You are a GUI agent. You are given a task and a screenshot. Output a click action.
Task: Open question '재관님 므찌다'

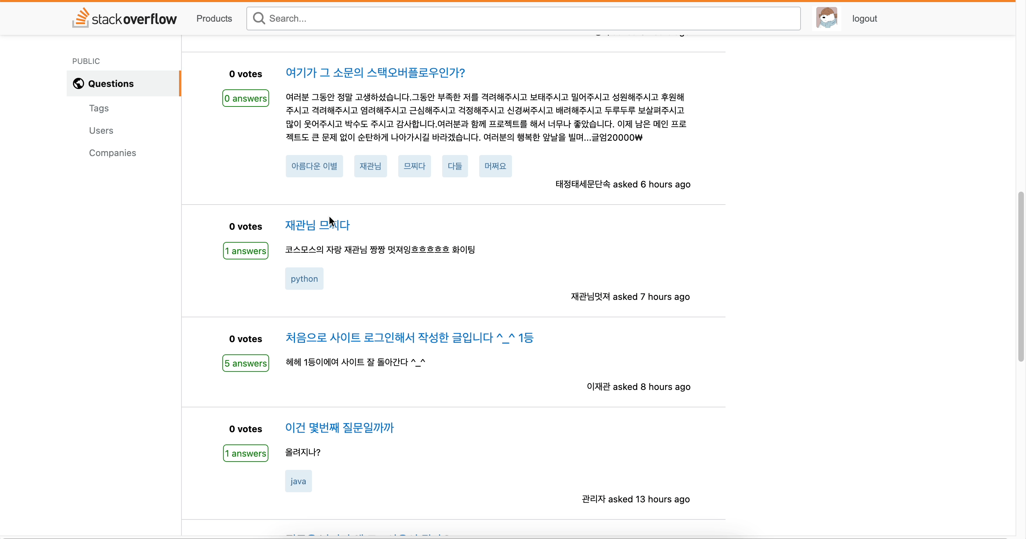pyautogui.click(x=317, y=225)
